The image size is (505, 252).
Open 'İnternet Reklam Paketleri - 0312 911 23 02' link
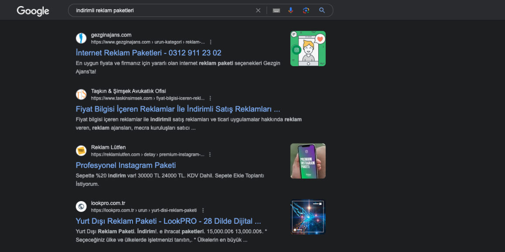coord(148,53)
